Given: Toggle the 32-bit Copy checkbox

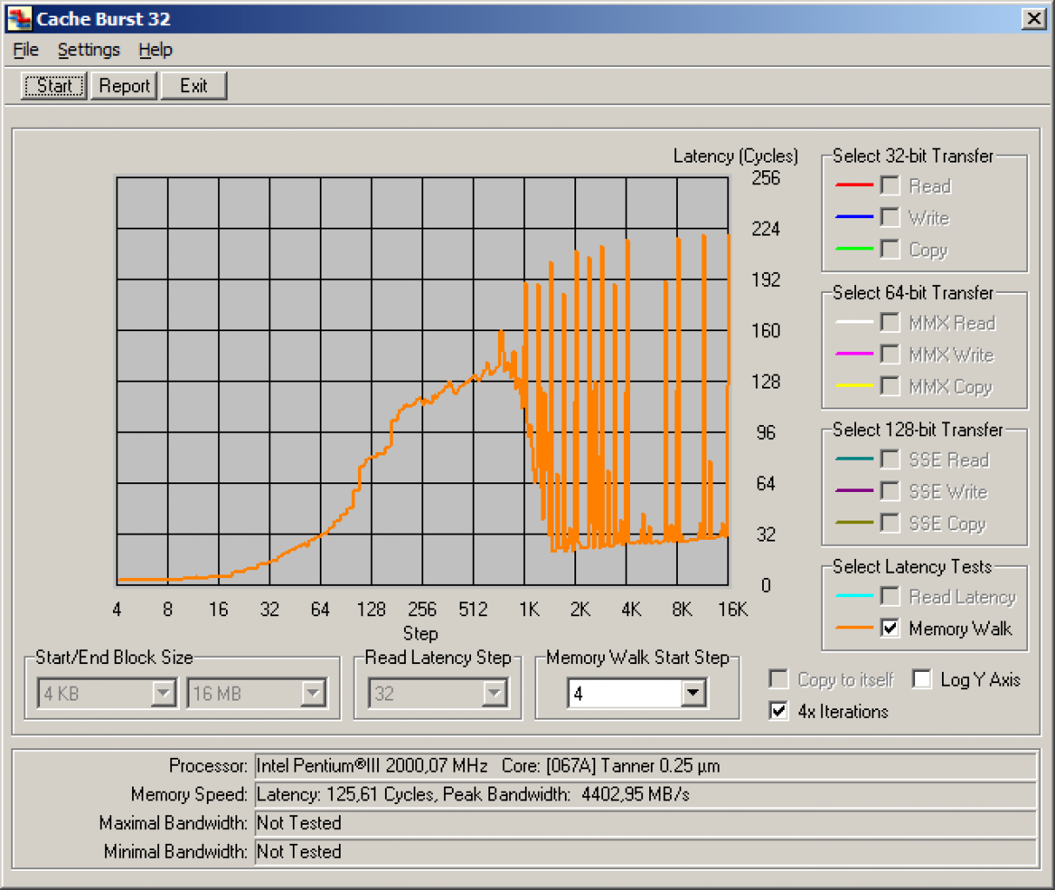Looking at the screenshot, I should pyautogui.click(x=890, y=249).
